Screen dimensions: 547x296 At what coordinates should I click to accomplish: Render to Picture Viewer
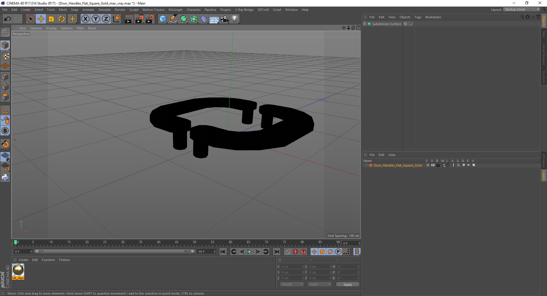pos(139,19)
